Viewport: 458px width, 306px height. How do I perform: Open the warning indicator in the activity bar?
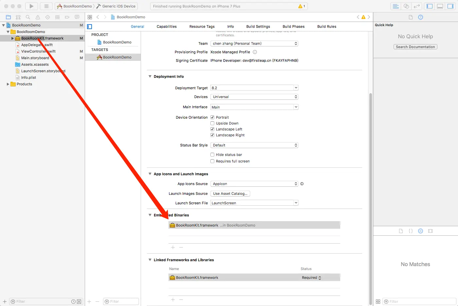(302, 6)
